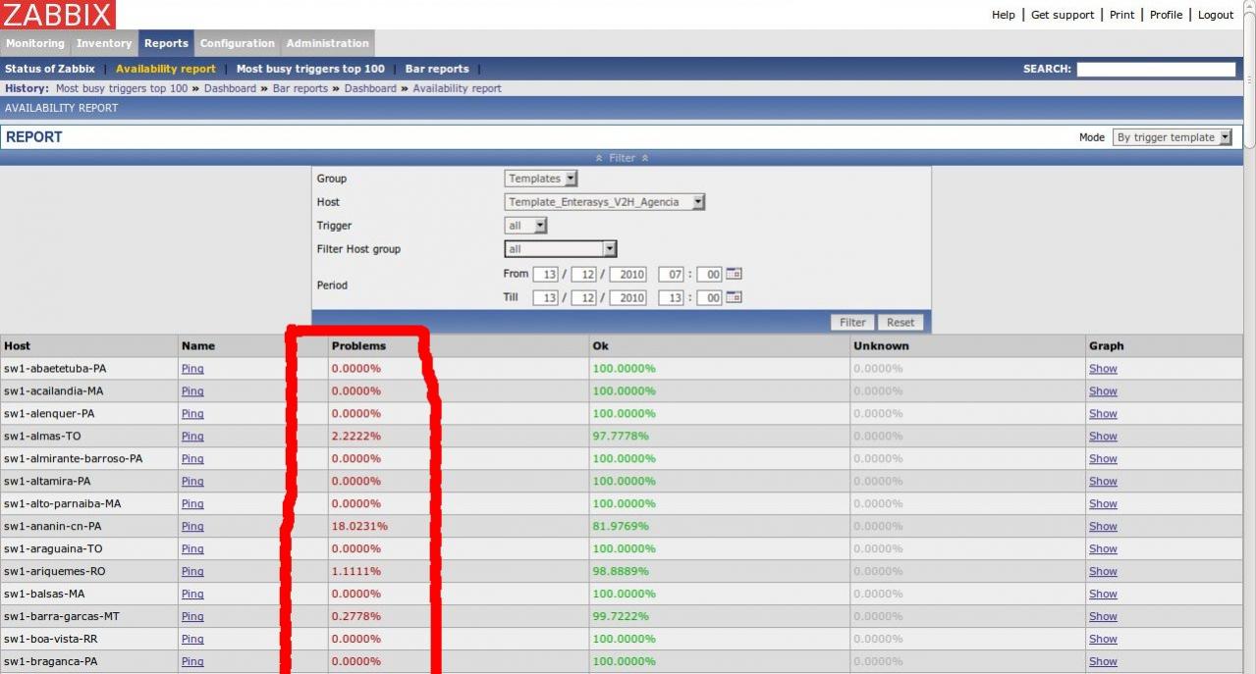Show graph for sw1-braganca-PA
Viewport: 1256px width, 674px height.
point(1103,662)
